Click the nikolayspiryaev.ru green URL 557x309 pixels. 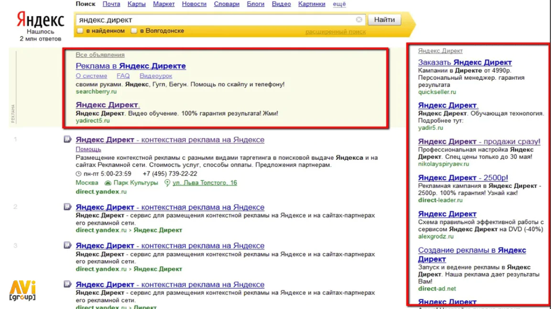pyautogui.click(x=443, y=164)
